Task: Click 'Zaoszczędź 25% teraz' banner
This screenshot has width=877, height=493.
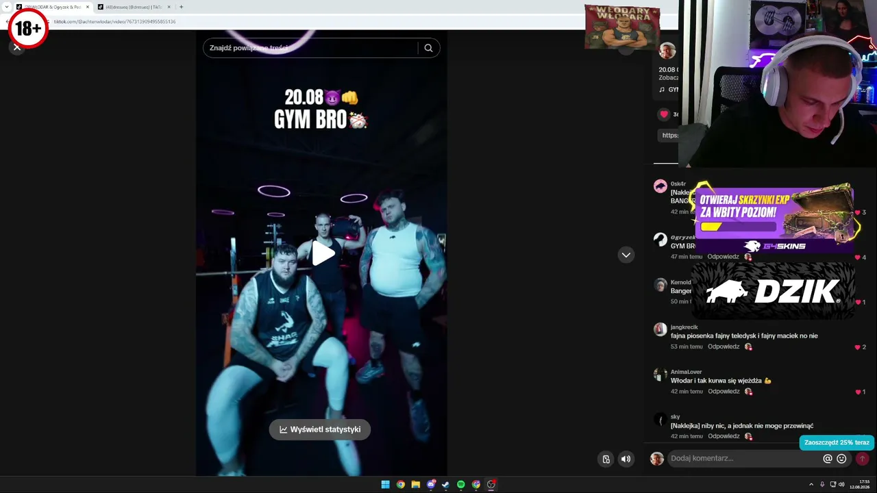Action: [837, 442]
